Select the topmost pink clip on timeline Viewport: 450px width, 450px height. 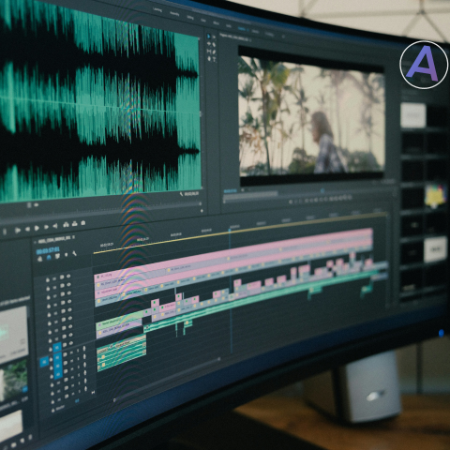click(x=233, y=253)
